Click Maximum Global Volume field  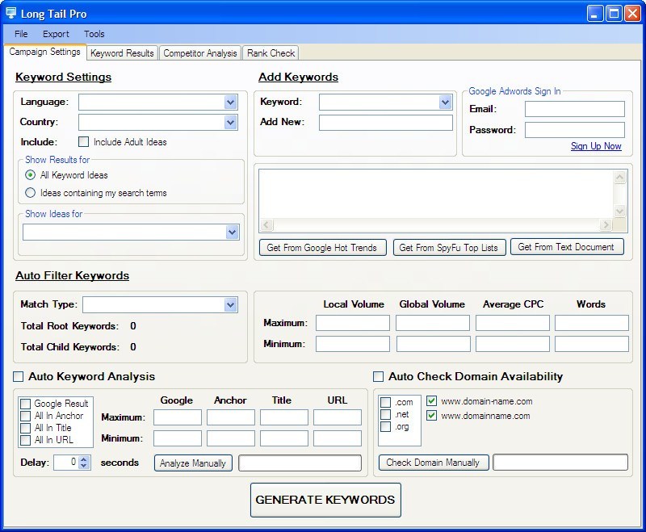click(433, 323)
